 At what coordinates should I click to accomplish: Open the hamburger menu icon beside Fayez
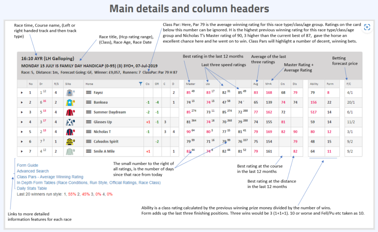pos(89,92)
